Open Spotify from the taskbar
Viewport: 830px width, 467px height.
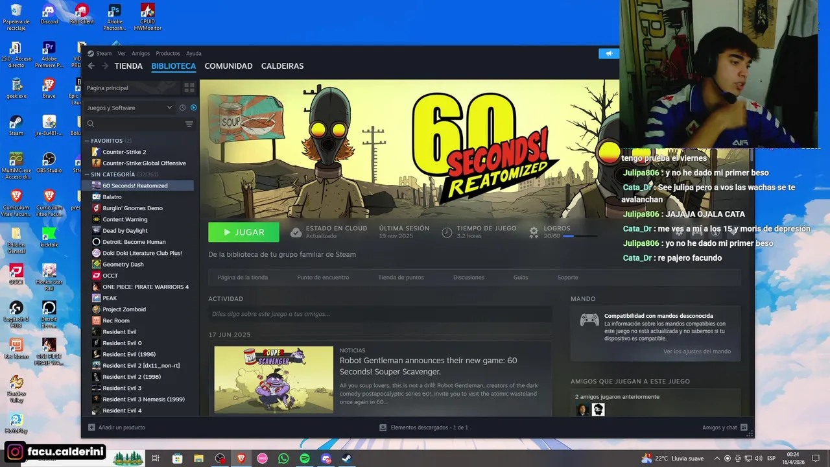click(x=305, y=459)
